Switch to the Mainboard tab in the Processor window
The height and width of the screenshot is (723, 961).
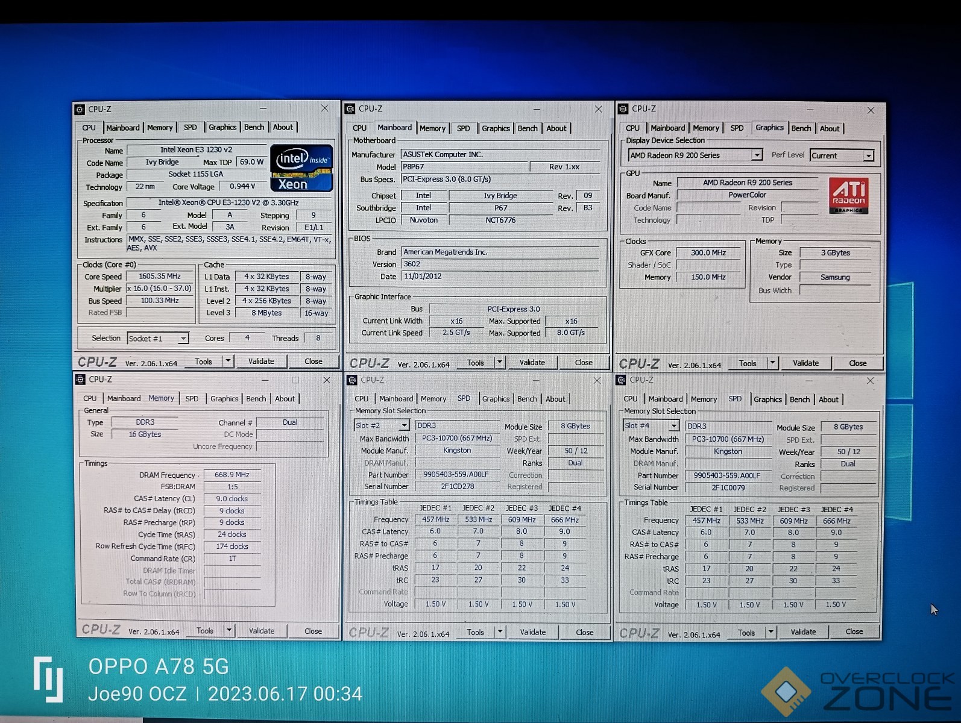pos(123,128)
